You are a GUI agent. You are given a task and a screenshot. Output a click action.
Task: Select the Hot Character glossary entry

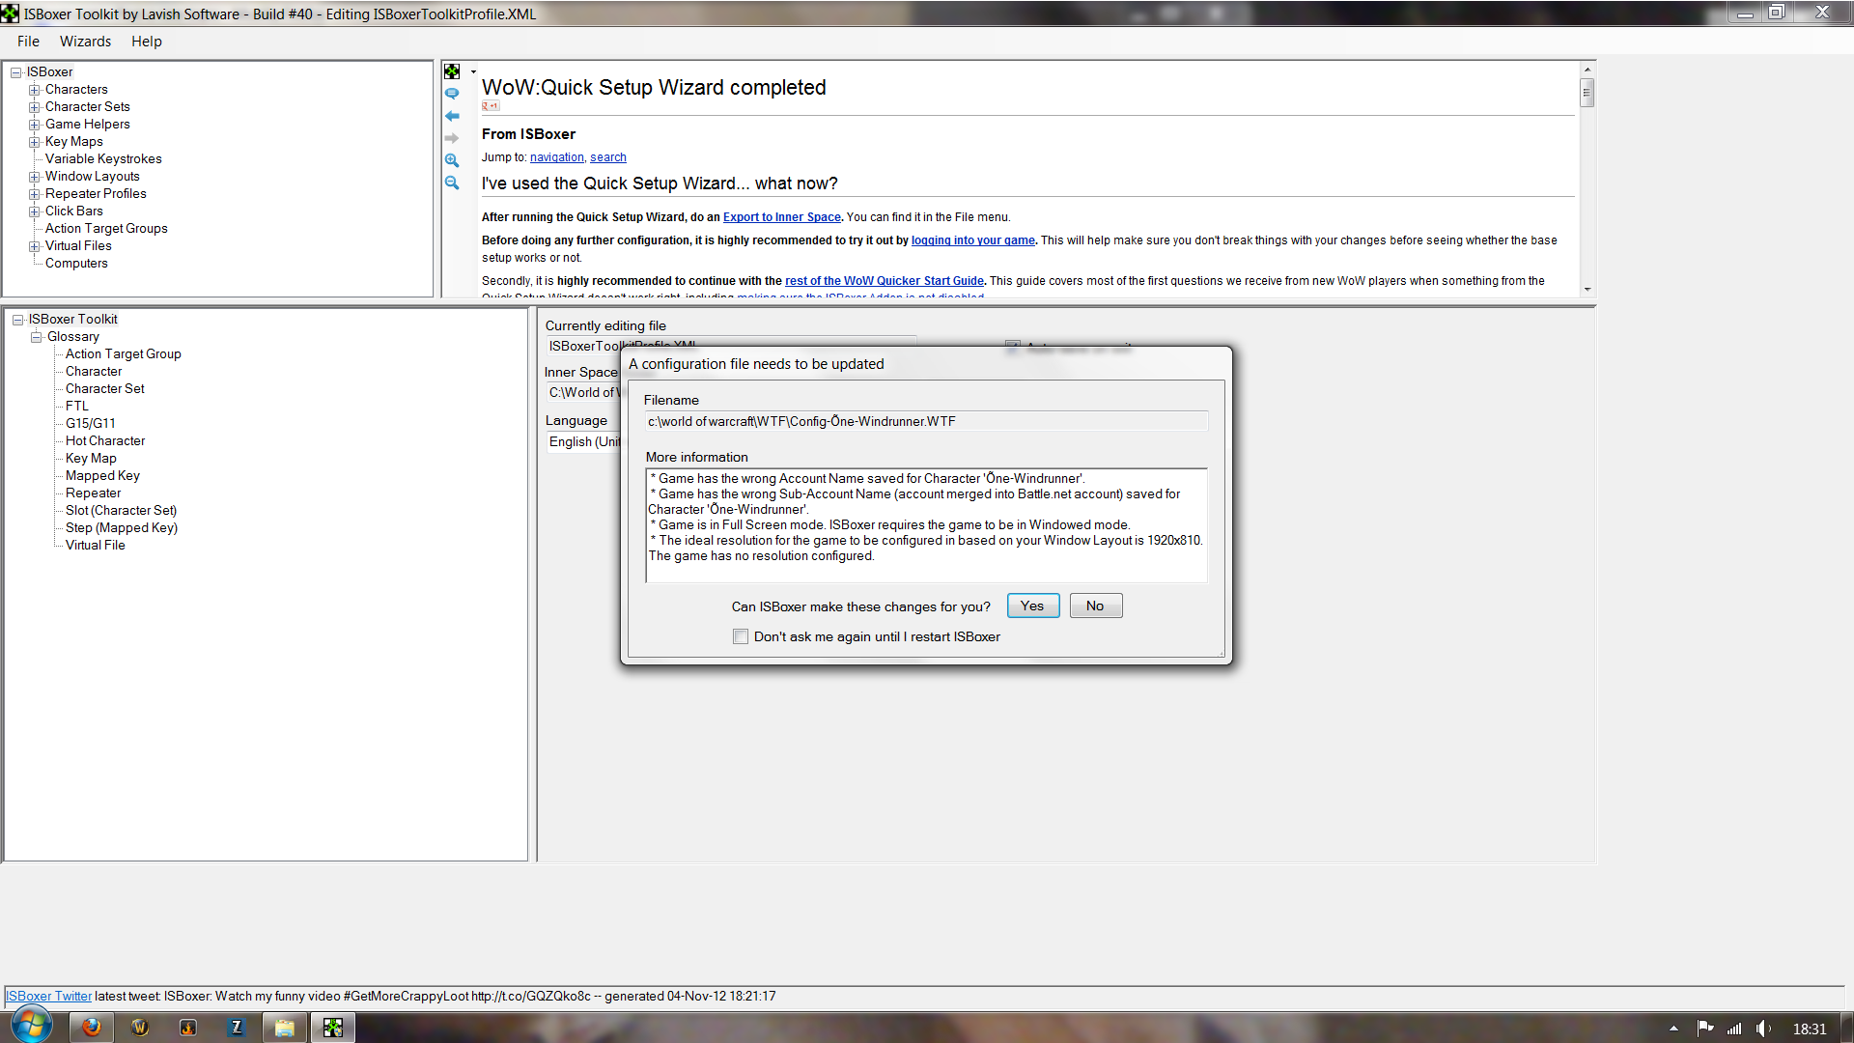(105, 441)
